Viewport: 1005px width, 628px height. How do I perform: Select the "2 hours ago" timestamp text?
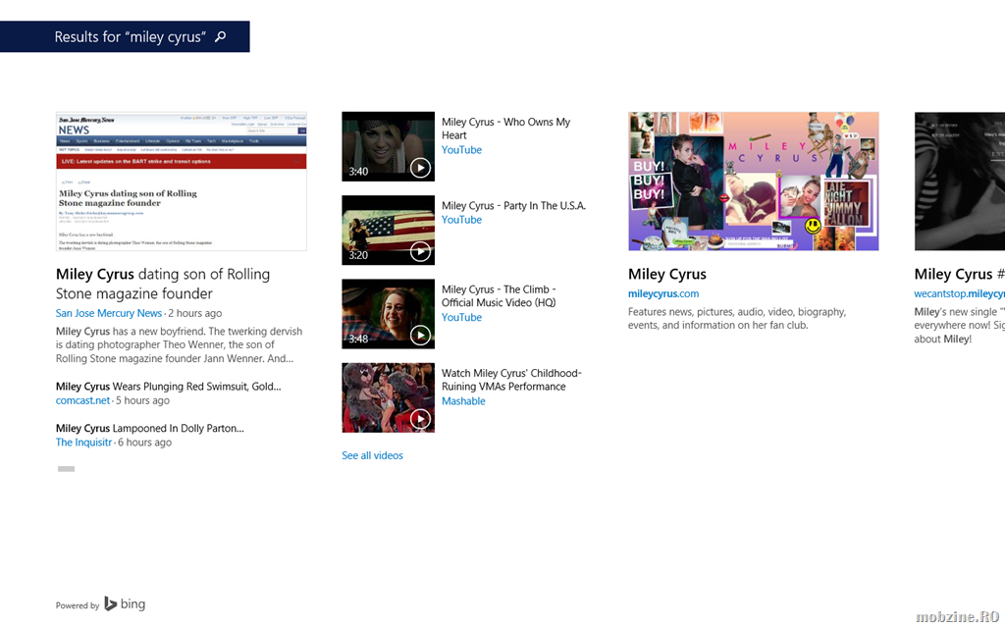click(195, 313)
